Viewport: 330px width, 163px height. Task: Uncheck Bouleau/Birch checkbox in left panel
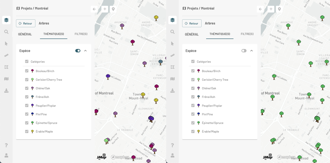[x=27, y=71]
